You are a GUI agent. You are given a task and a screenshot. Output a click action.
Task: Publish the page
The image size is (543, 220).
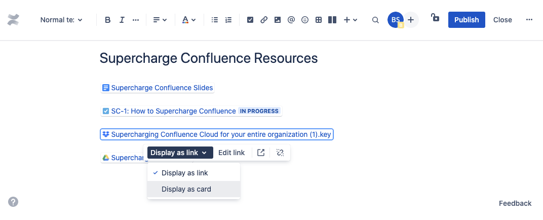pos(467,20)
